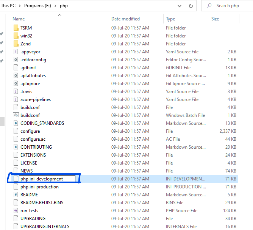Click the Git Attributes Sour... type cell
Image resolution: width=253 pixels, height=230 pixels.
[186, 75]
